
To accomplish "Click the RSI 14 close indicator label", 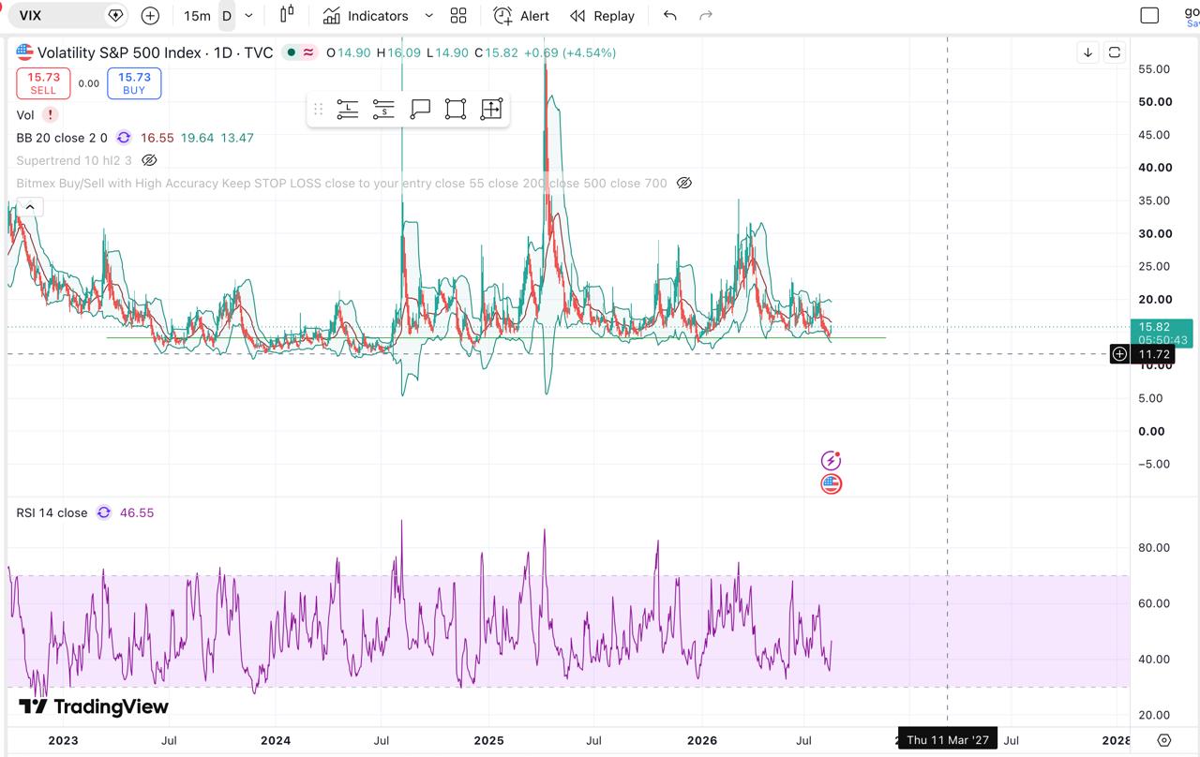I will coord(52,512).
